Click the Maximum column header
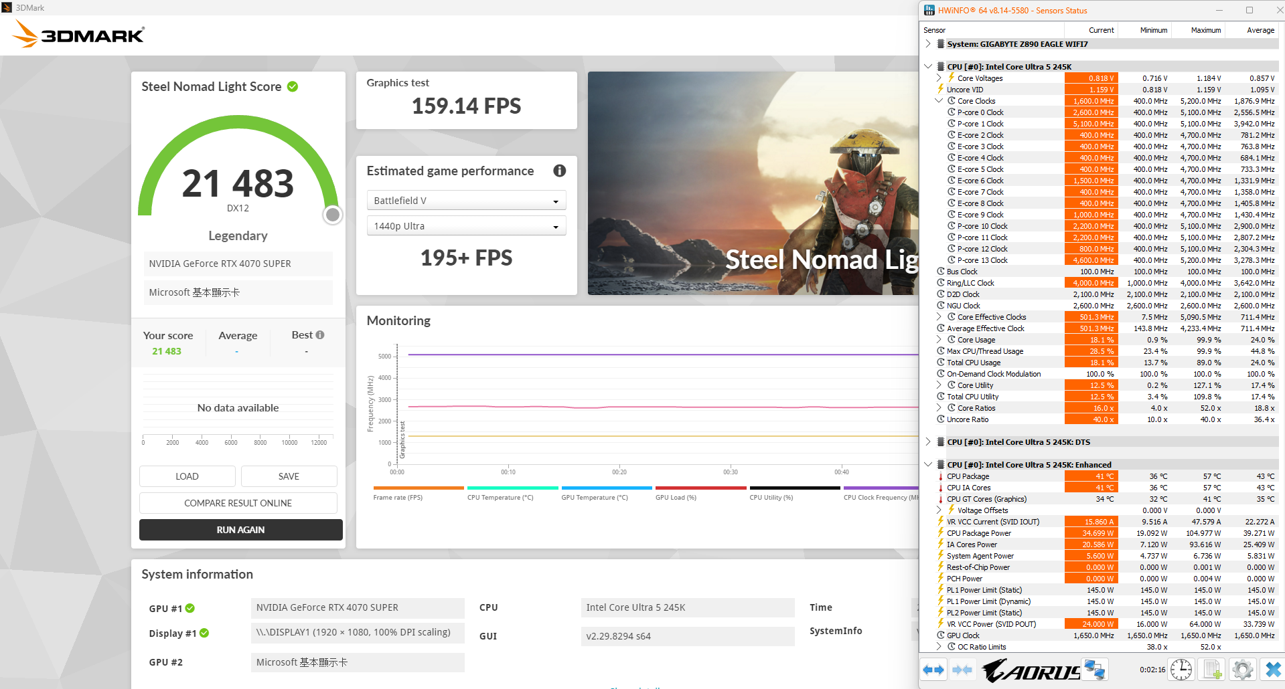 pos(1198,30)
